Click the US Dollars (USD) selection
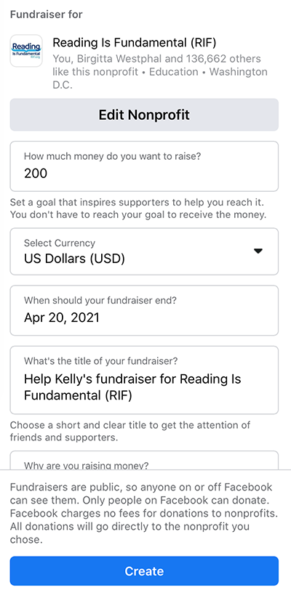Viewport: 291px width, 598px height. click(74, 259)
